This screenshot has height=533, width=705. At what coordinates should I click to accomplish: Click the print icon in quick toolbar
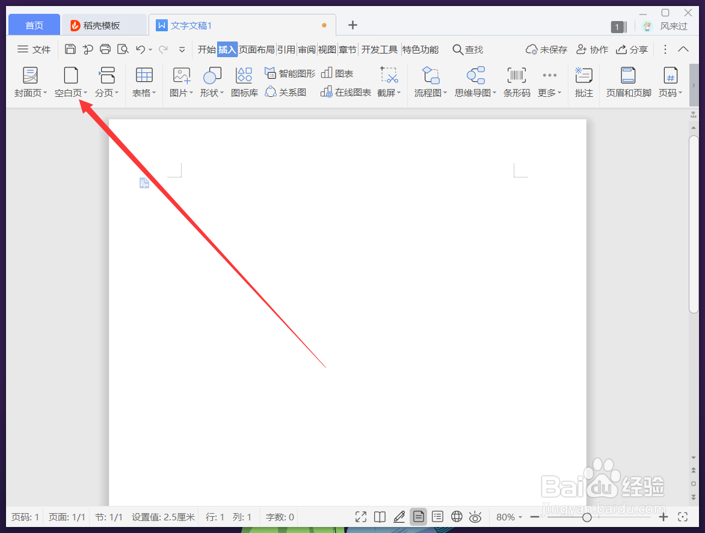(105, 49)
